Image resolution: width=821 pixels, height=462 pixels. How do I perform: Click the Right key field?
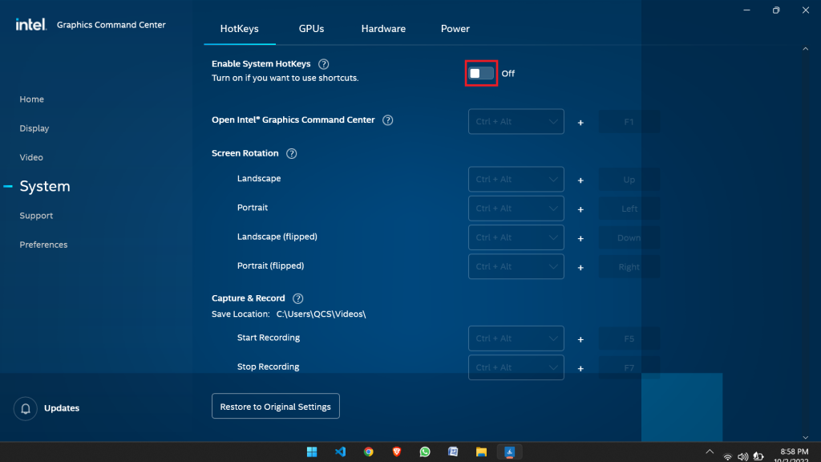tap(629, 266)
